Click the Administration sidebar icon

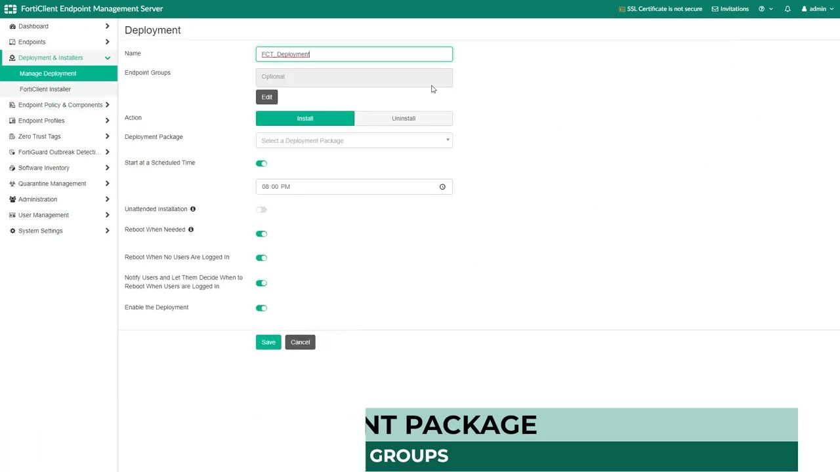[12, 199]
